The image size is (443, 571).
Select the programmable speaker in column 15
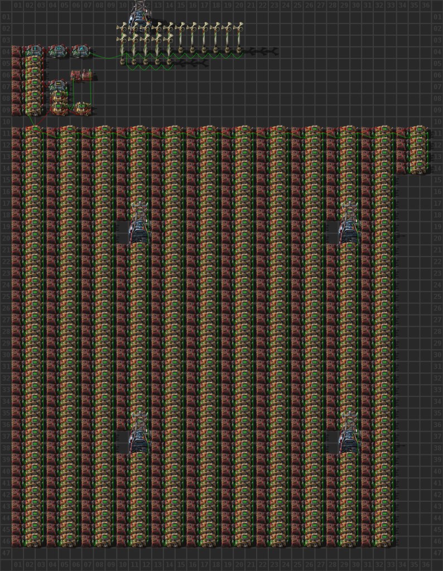181,38
